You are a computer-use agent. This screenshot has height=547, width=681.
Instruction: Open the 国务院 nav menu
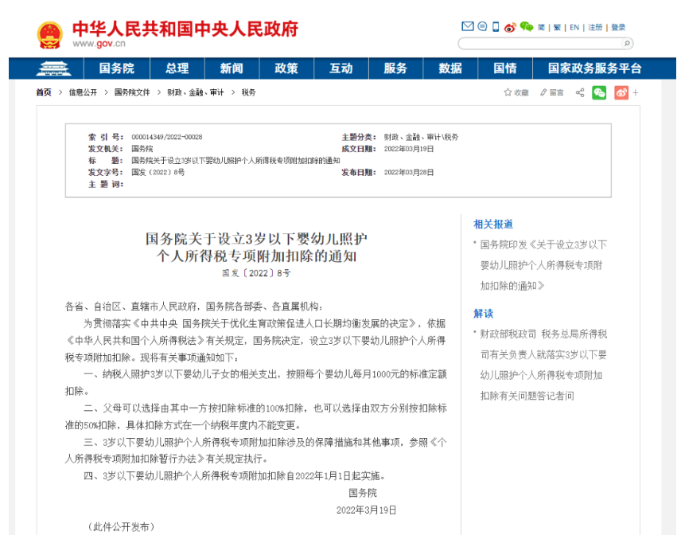[117, 68]
